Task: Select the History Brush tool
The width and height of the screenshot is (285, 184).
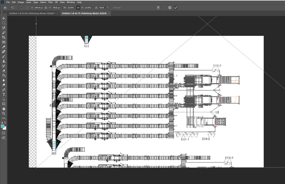Action: [4, 66]
